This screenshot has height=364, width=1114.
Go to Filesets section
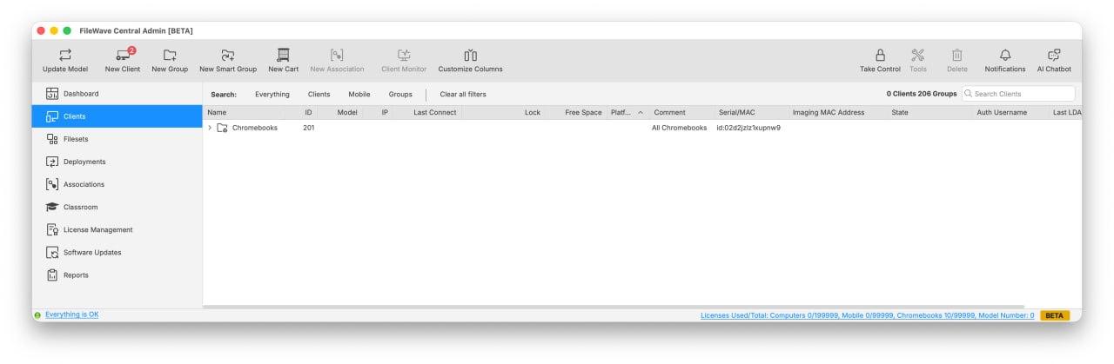pyautogui.click(x=117, y=139)
